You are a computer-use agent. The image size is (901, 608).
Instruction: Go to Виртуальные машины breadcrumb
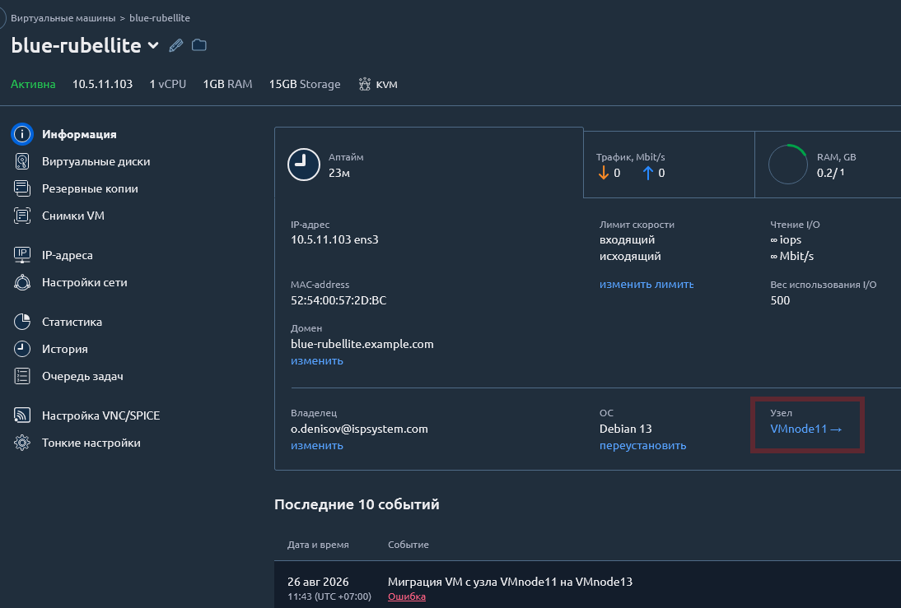[63, 18]
